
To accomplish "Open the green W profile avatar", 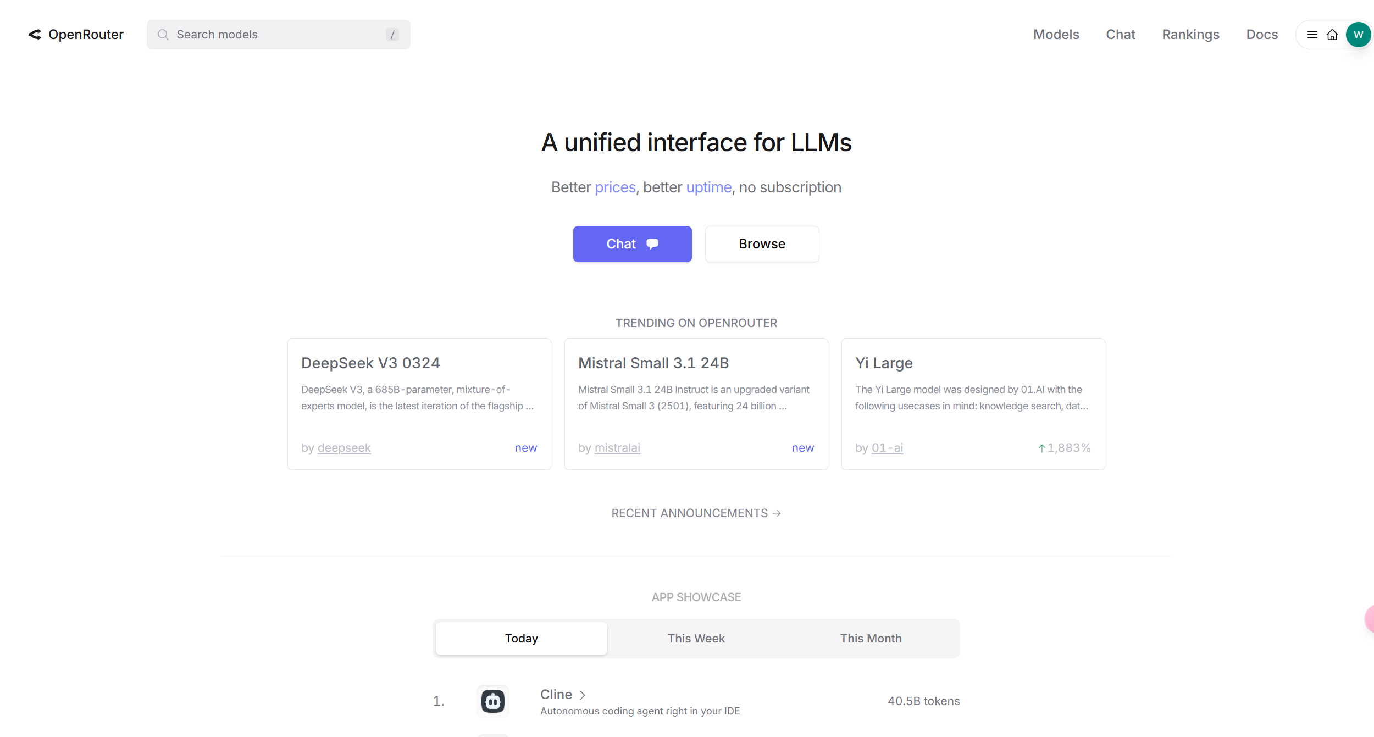I will [x=1359, y=35].
